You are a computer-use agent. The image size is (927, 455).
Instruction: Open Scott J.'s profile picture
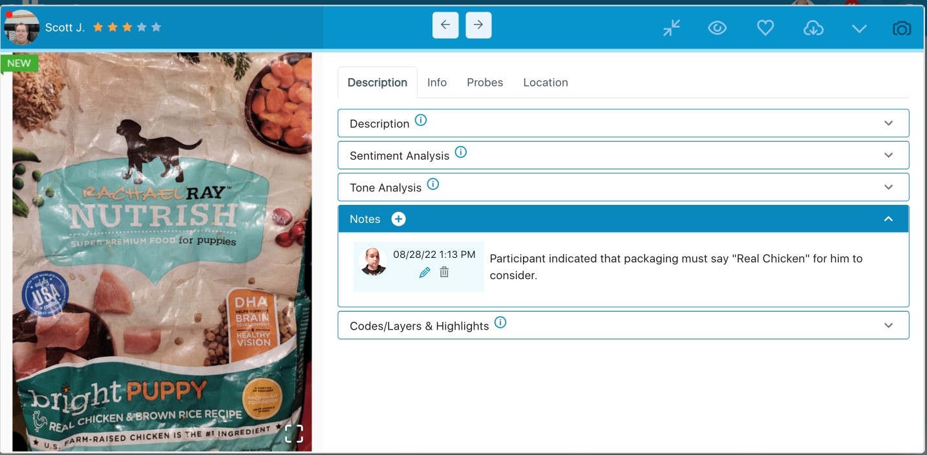21,27
